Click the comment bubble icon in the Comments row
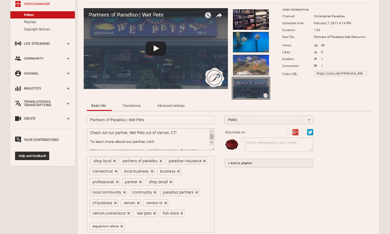This screenshot has height=234, width=390. (316, 66)
